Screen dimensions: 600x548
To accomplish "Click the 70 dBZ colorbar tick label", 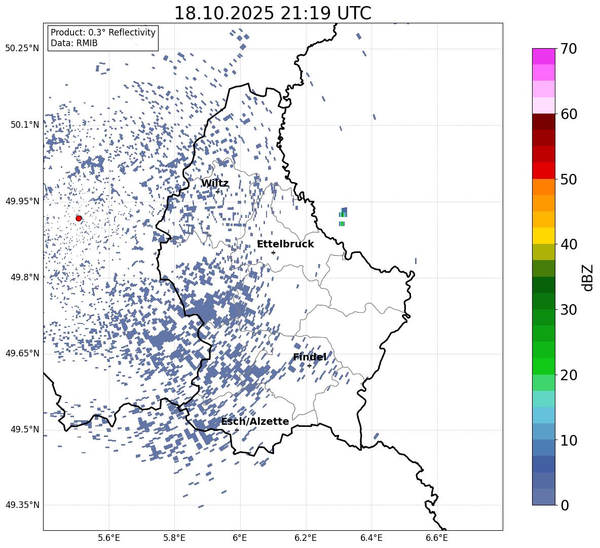I will (569, 49).
